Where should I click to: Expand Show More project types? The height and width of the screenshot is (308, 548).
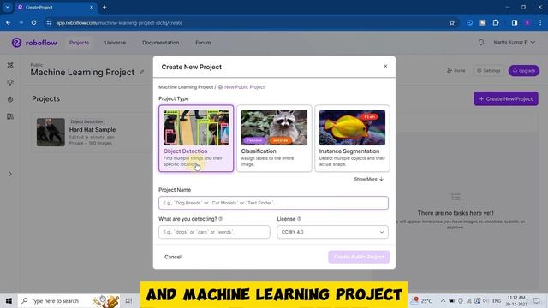tap(369, 179)
